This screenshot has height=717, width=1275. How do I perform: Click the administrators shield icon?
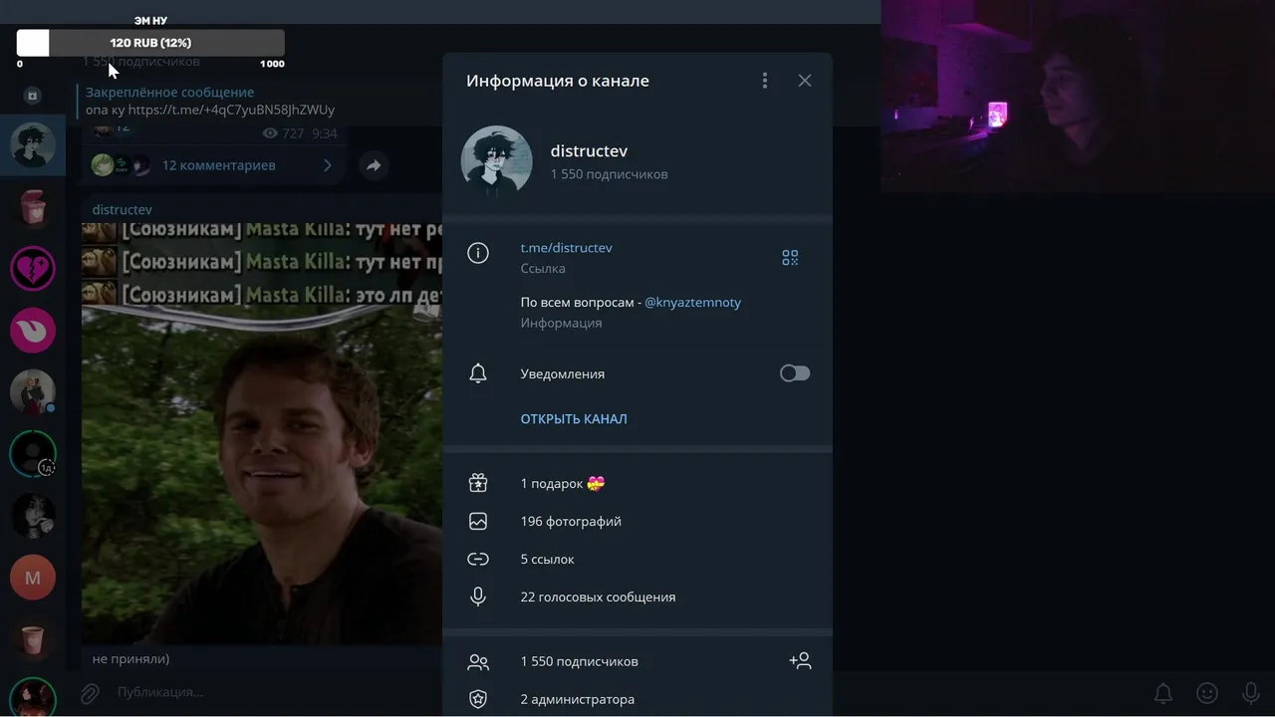(x=478, y=699)
